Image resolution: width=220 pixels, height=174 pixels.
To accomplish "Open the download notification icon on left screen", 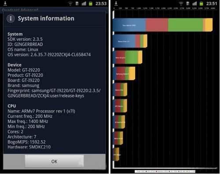I will tap(5, 4).
